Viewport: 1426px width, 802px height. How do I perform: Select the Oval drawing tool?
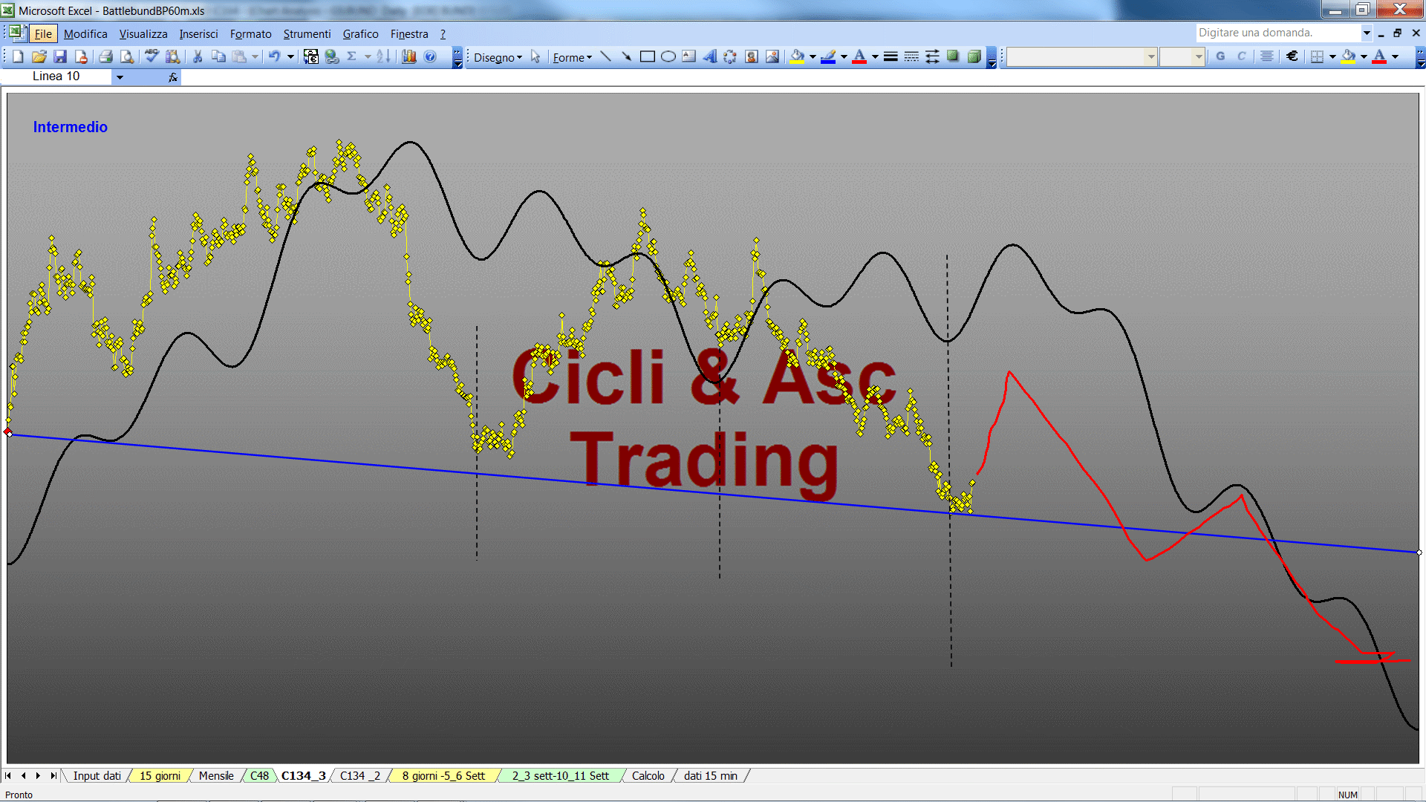pos(668,56)
